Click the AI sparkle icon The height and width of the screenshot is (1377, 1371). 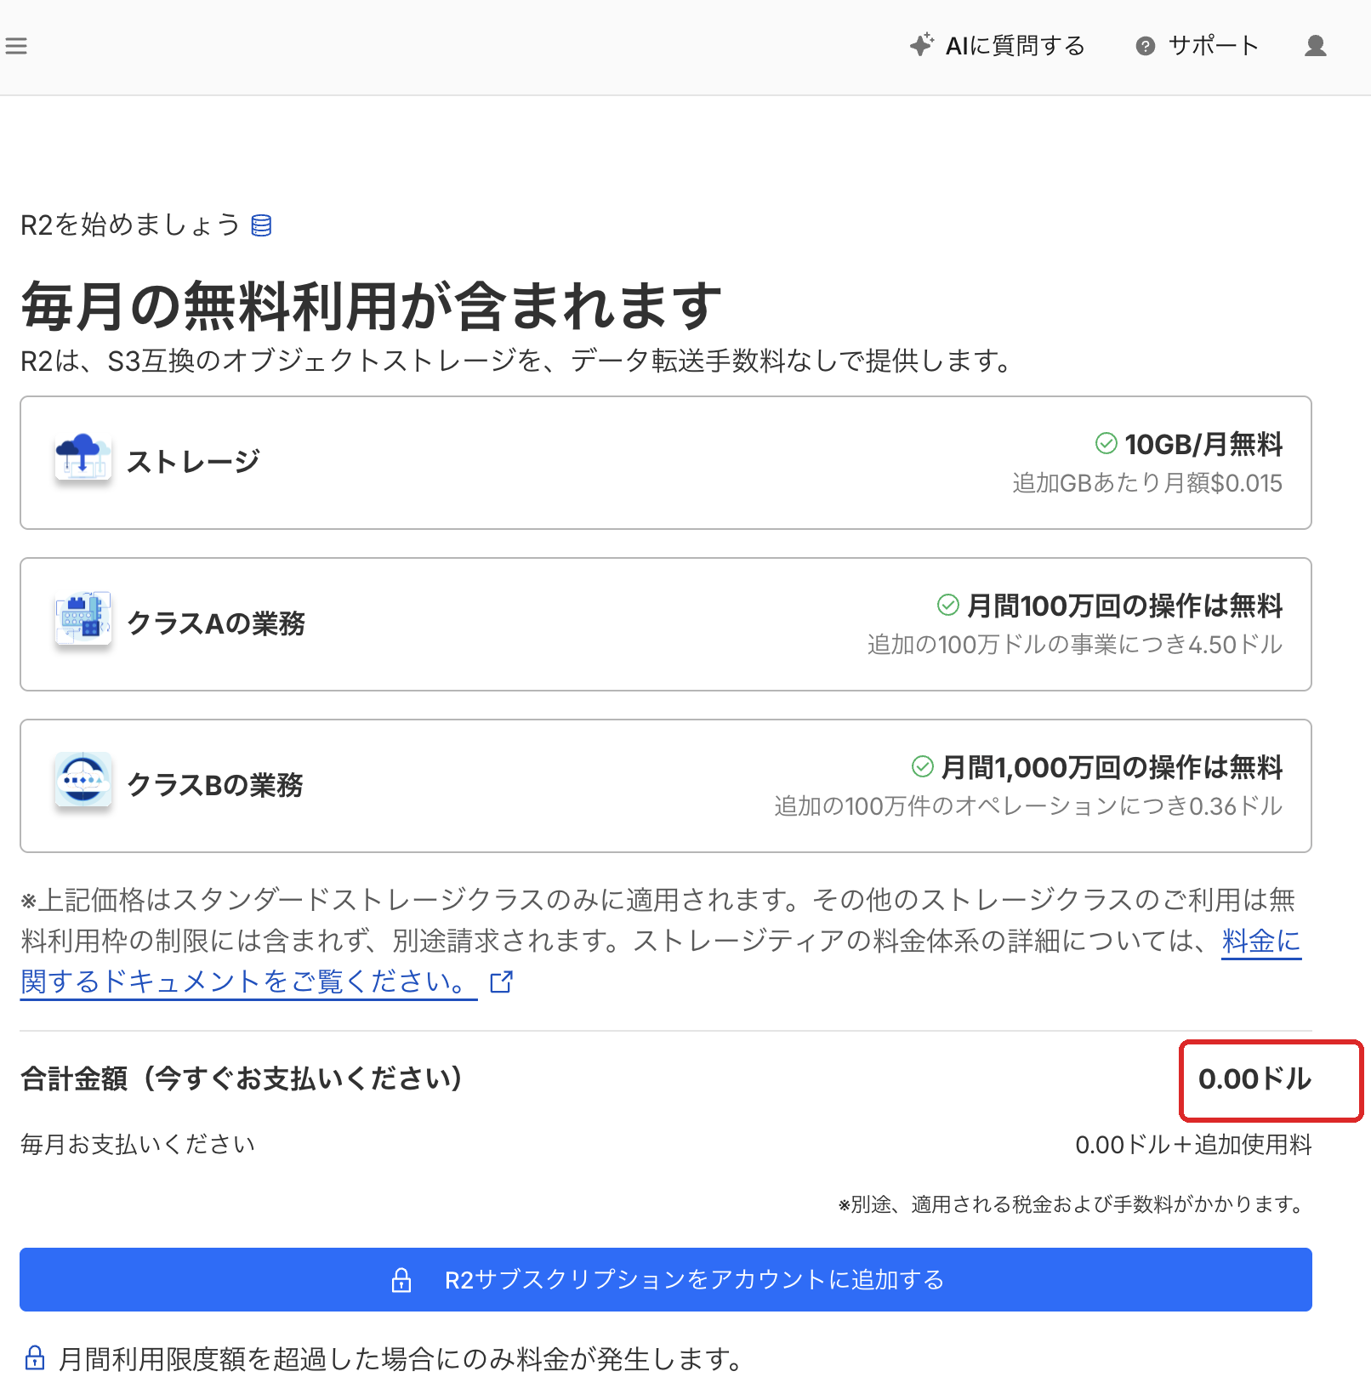[922, 45]
